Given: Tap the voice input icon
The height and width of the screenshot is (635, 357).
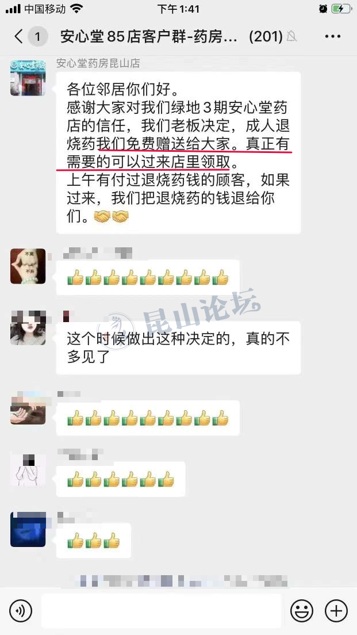Looking at the screenshot, I should (21, 610).
